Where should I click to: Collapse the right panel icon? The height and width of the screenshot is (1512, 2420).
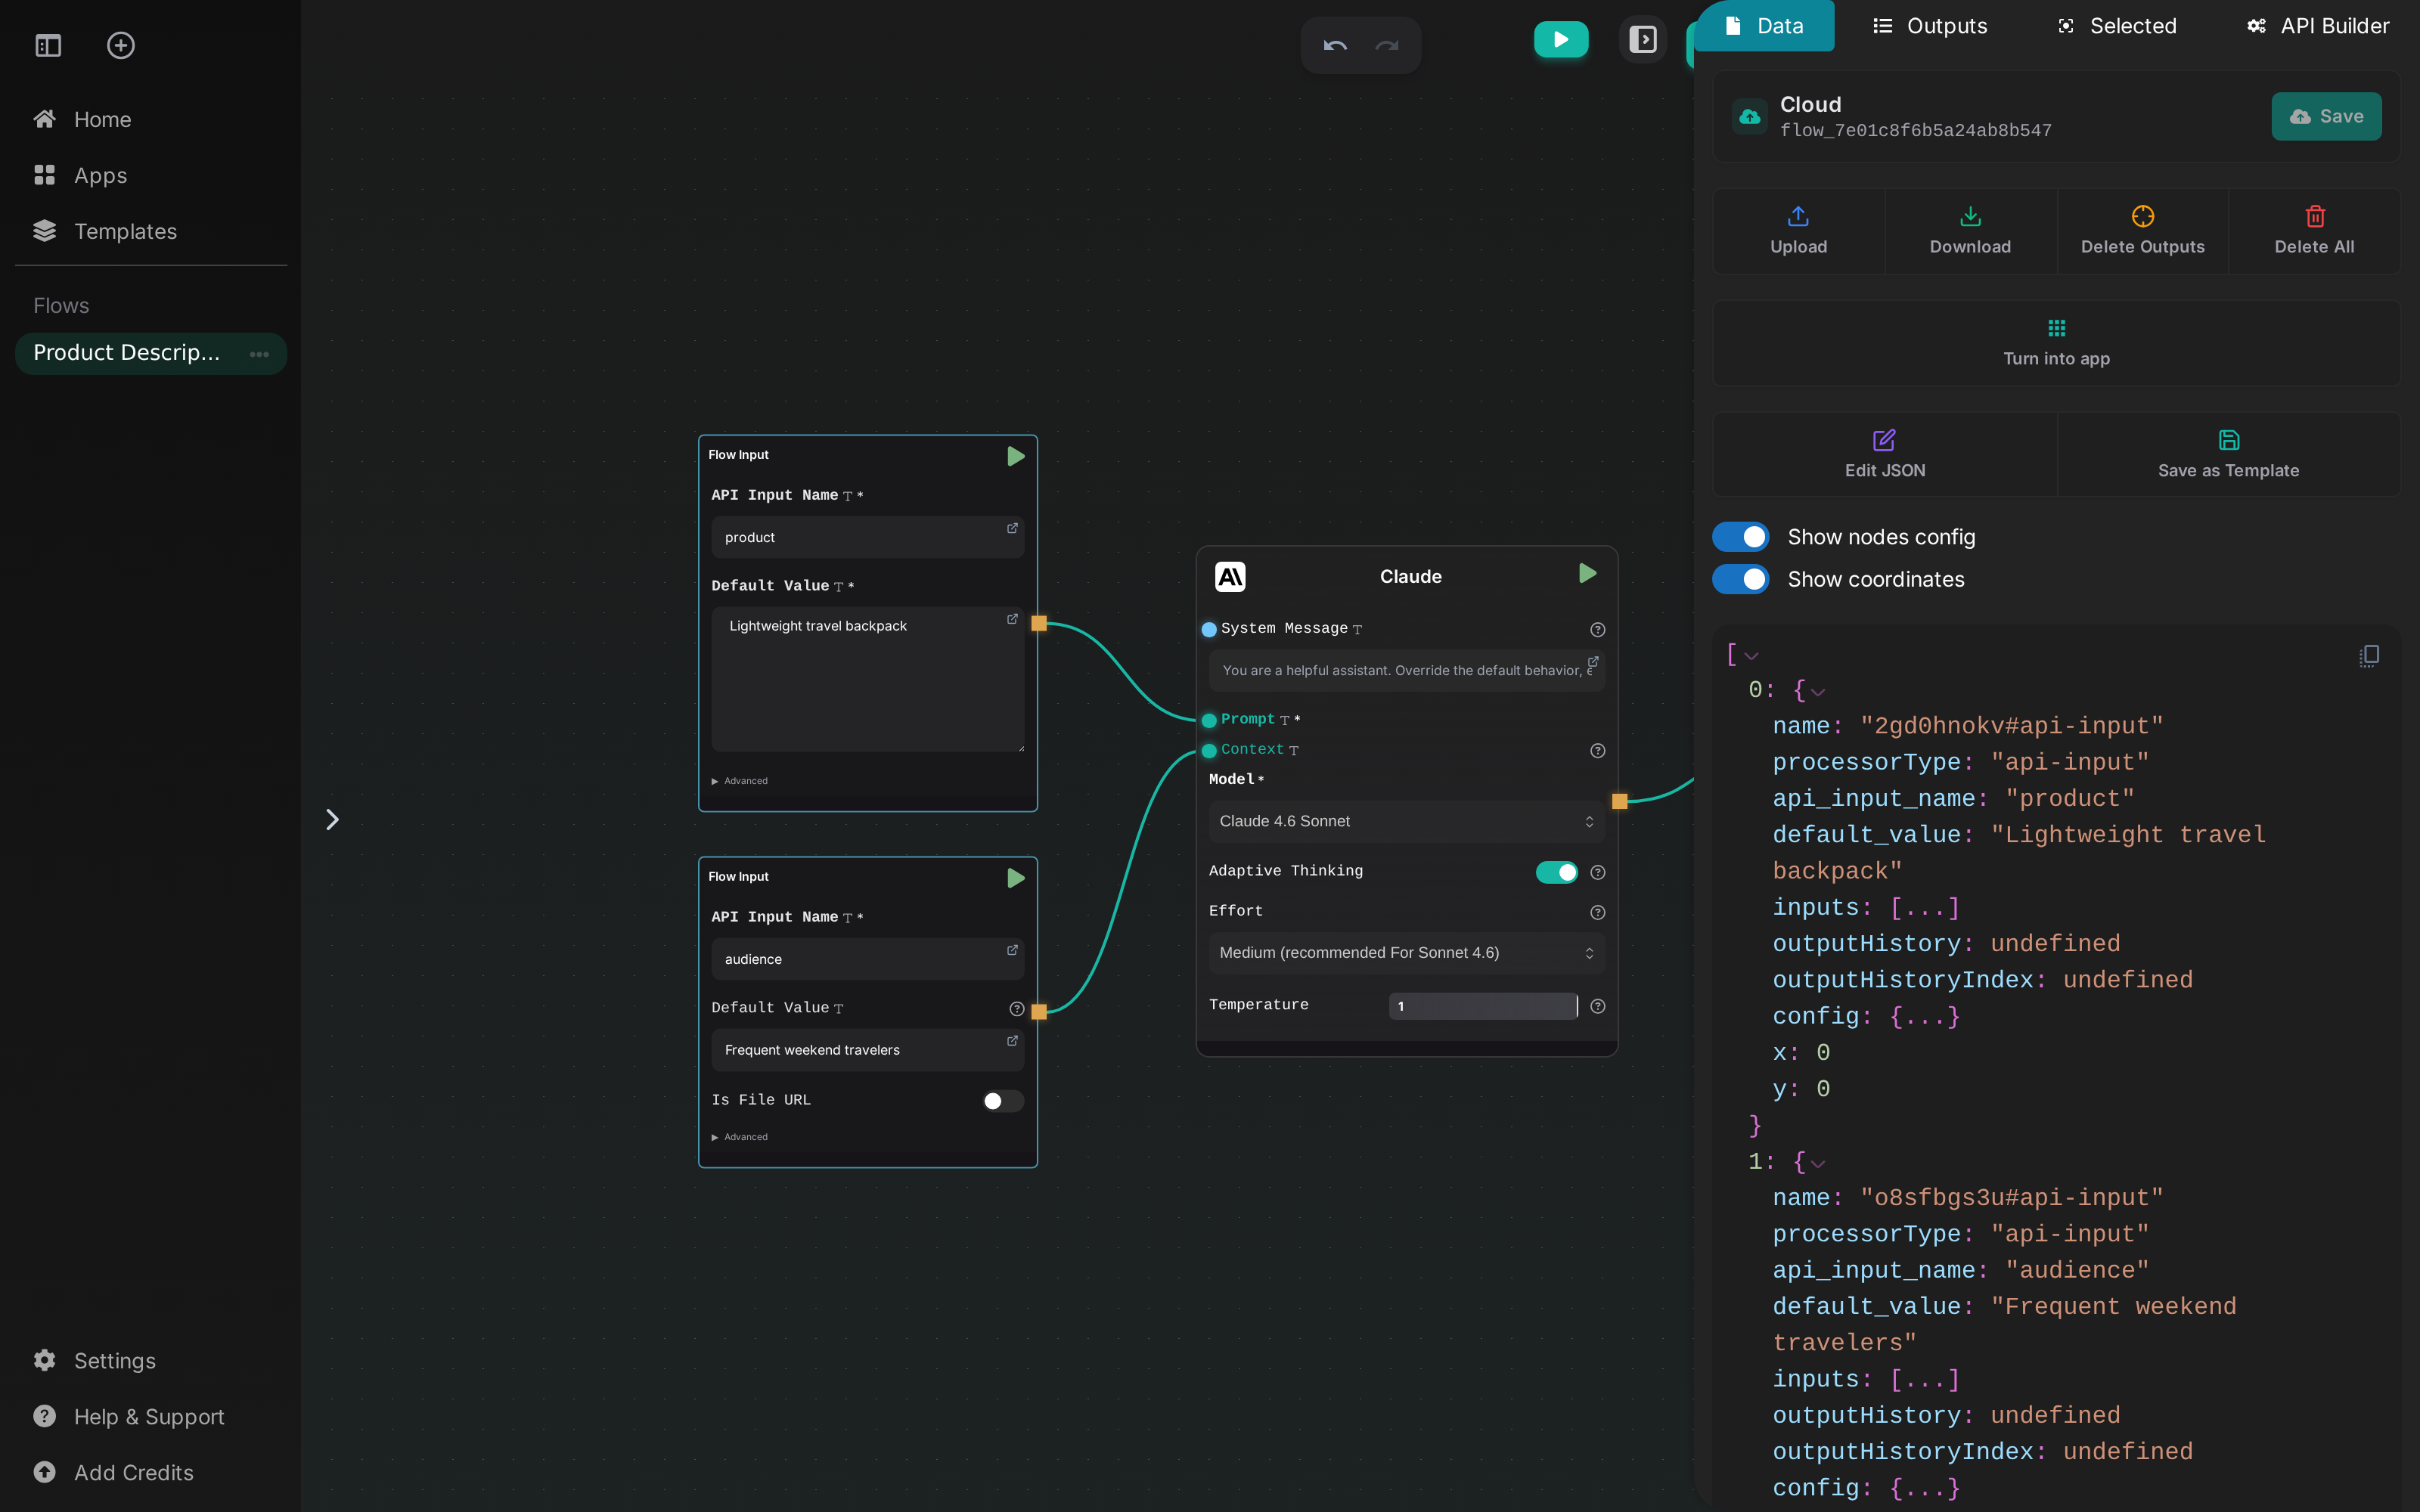point(1643,40)
